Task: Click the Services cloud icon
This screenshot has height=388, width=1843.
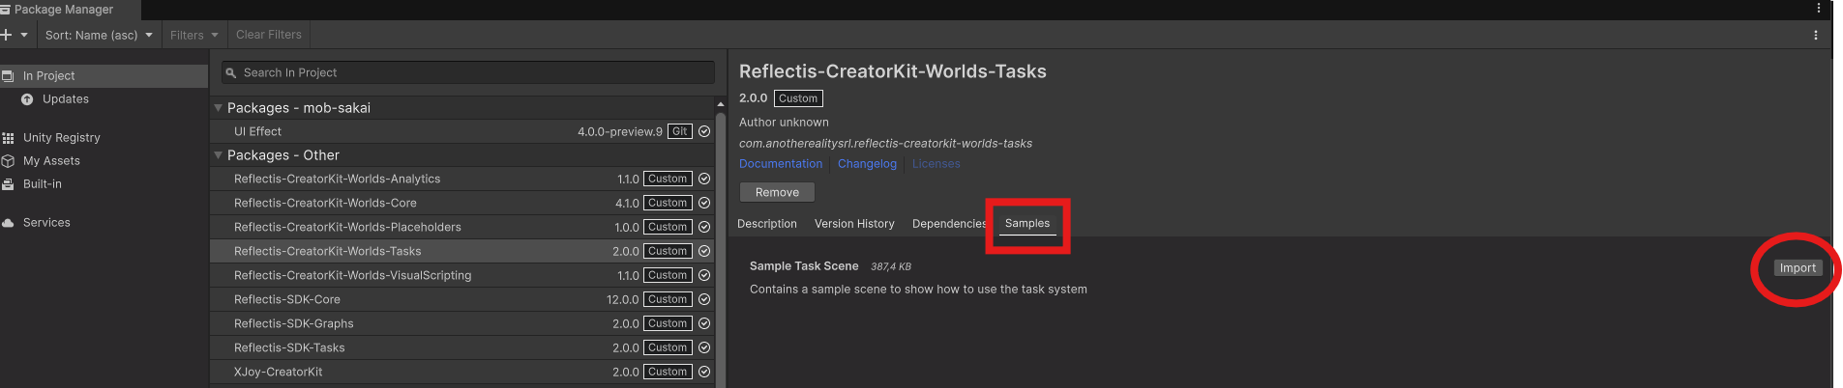Action: click(8, 223)
